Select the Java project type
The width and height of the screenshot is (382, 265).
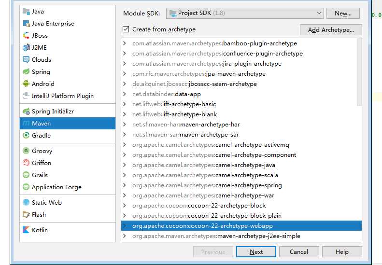pyautogui.click(x=68, y=12)
